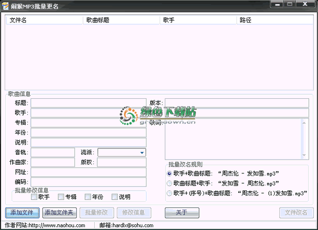Tick the 年份 batch-modify checkbox
Viewport: 318px width, 230px height.
(88, 196)
